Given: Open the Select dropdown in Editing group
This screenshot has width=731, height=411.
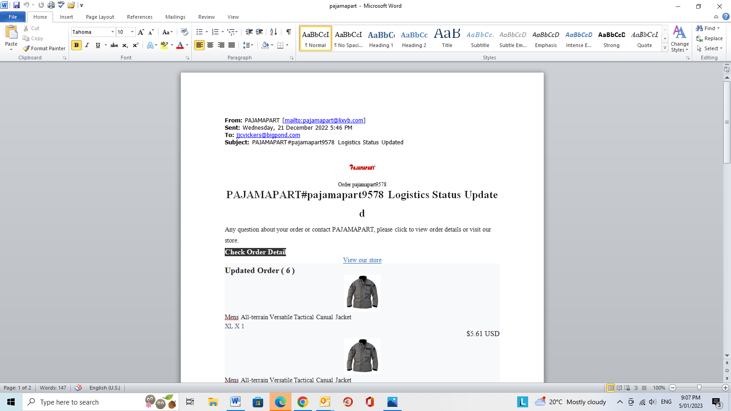Looking at the screenshot, I should coord(710,48).
